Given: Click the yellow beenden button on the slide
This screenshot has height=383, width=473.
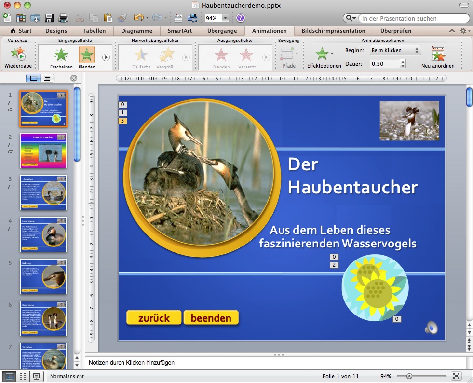Looking at the screenshot, I should pyautogui.click(x=211, y=318).
